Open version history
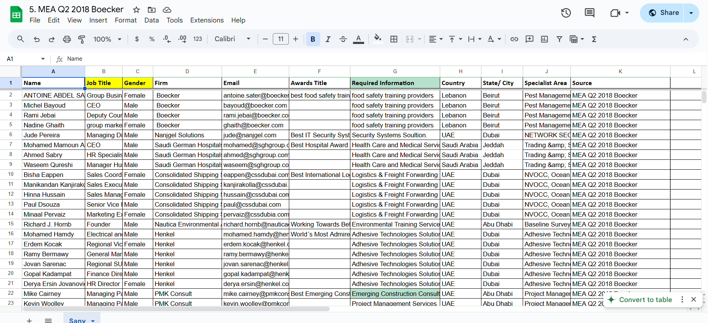Screen dimensions: 708x323 (x=566, y=13)
